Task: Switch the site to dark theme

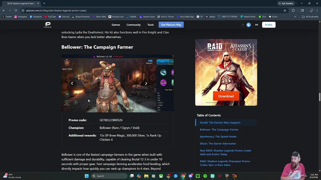Action: (249, 25)
